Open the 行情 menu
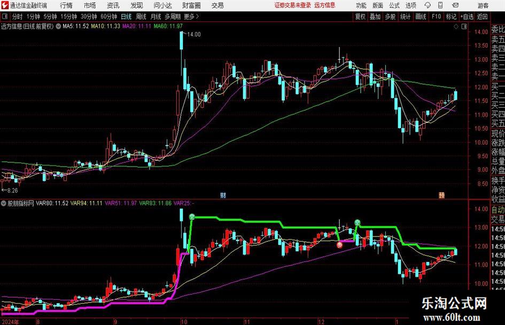 pos(66,5)
